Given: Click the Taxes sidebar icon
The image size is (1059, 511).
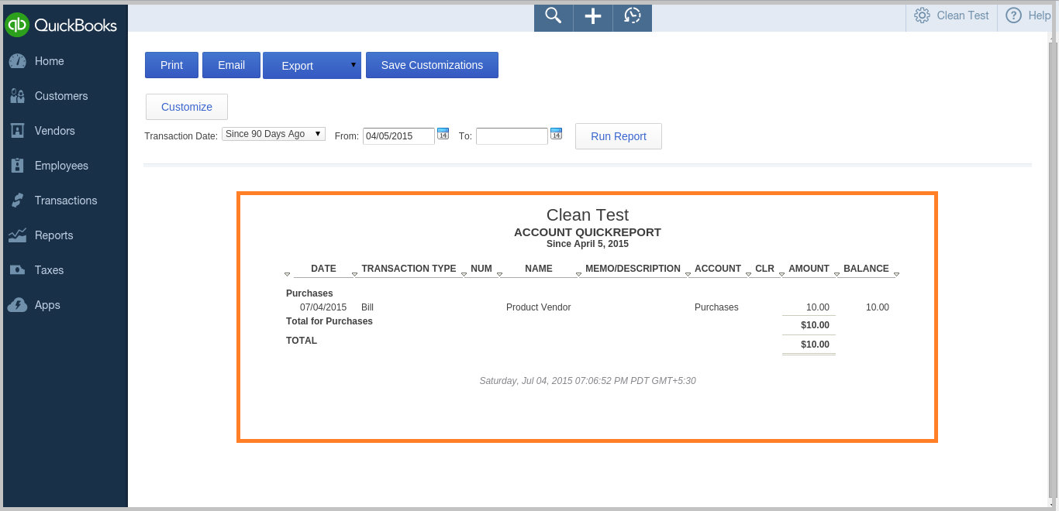Looking at the screenshot, I should (x=18, y=270).
